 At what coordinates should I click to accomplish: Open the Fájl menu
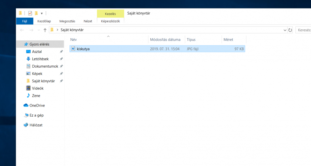(x=25, y=21)
